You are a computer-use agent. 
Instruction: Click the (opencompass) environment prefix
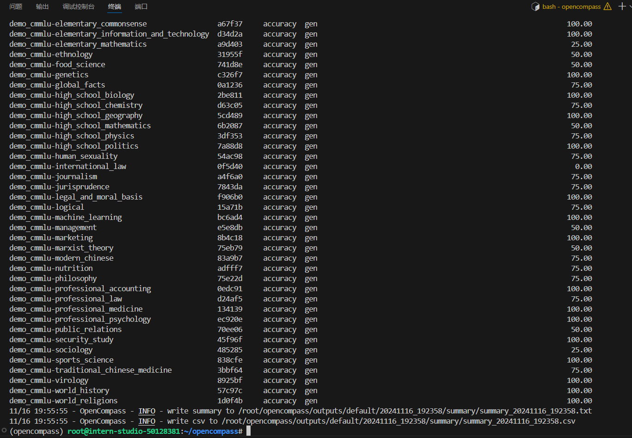pyautogui.click(x=36, y=431)
